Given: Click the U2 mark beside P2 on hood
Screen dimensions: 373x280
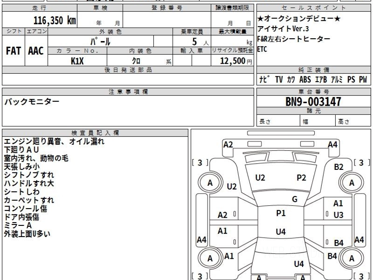Looking at the screenshot, I should point(260,178).
